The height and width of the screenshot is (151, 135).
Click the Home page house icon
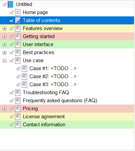(18, 12)
